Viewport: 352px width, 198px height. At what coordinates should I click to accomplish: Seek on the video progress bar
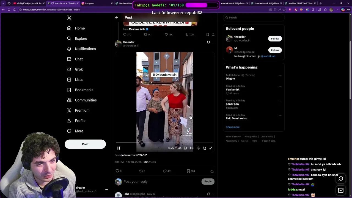click(164, 143)
